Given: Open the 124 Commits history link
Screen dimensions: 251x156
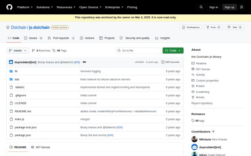Looking at the screenshot, I should [x=170, y=62].
